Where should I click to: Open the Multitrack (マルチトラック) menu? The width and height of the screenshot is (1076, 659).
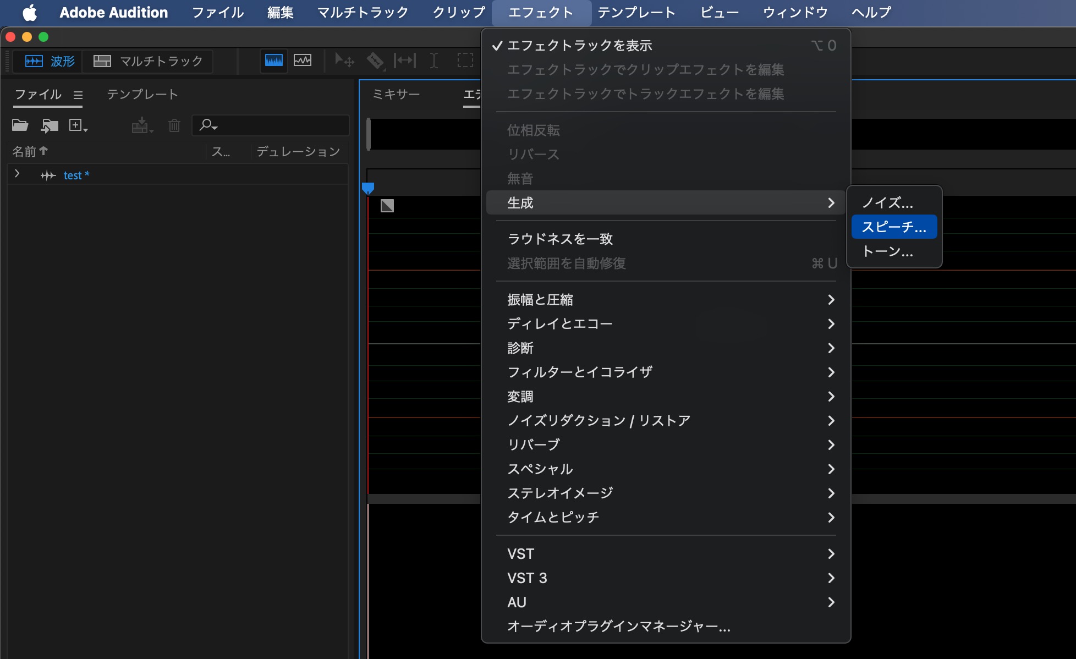[x=363, y=12]
